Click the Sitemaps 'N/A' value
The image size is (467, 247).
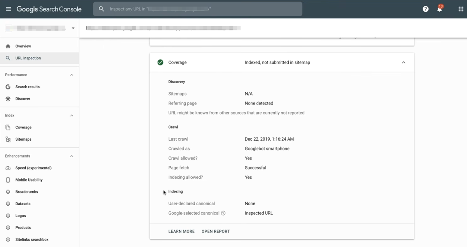pos(249,94)
